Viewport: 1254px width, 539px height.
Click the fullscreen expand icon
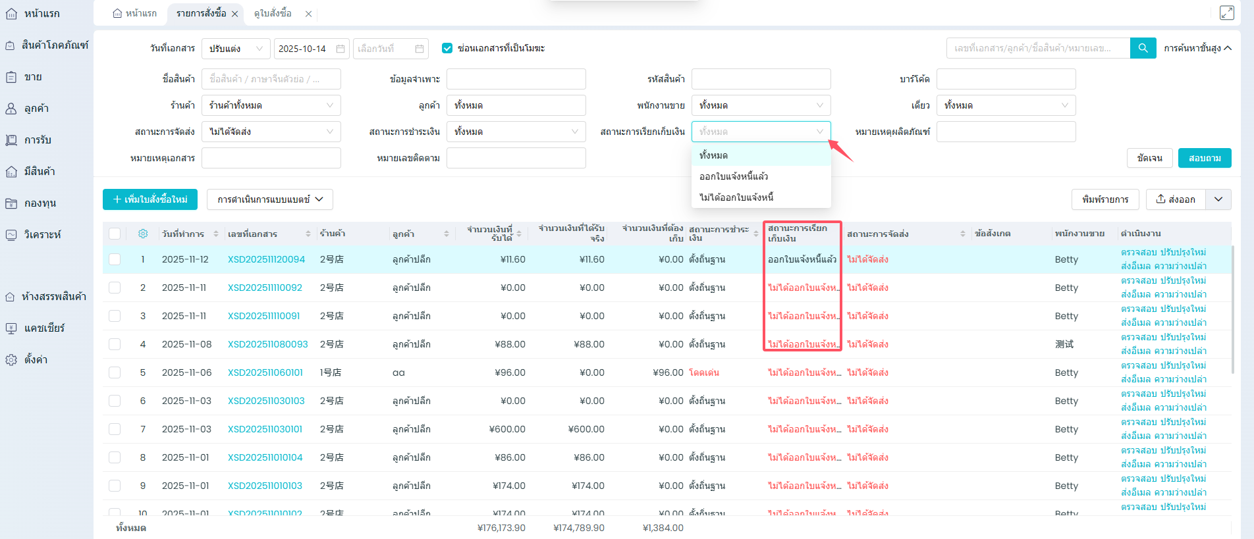pos(1226,13)
